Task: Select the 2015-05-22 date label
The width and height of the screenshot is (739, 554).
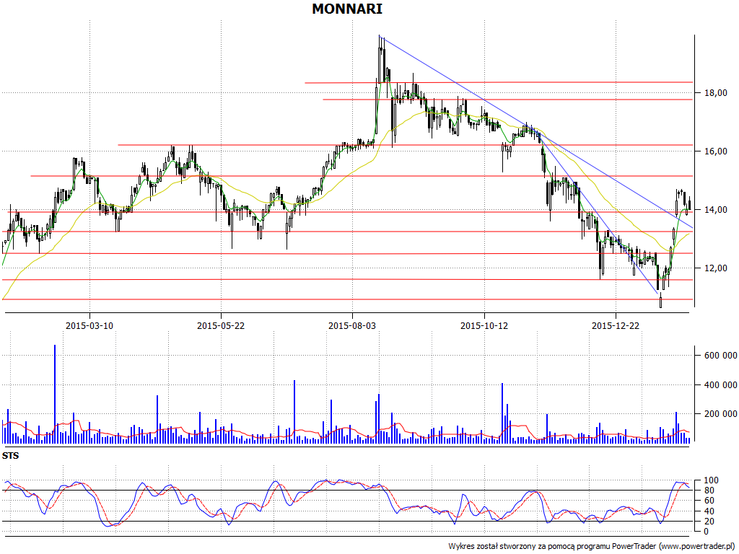Action: click(x=221, y=325)
